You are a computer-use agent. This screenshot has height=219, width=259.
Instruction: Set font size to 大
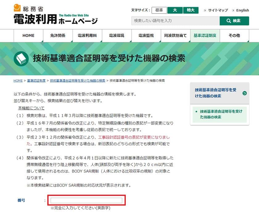coord(175,10)
